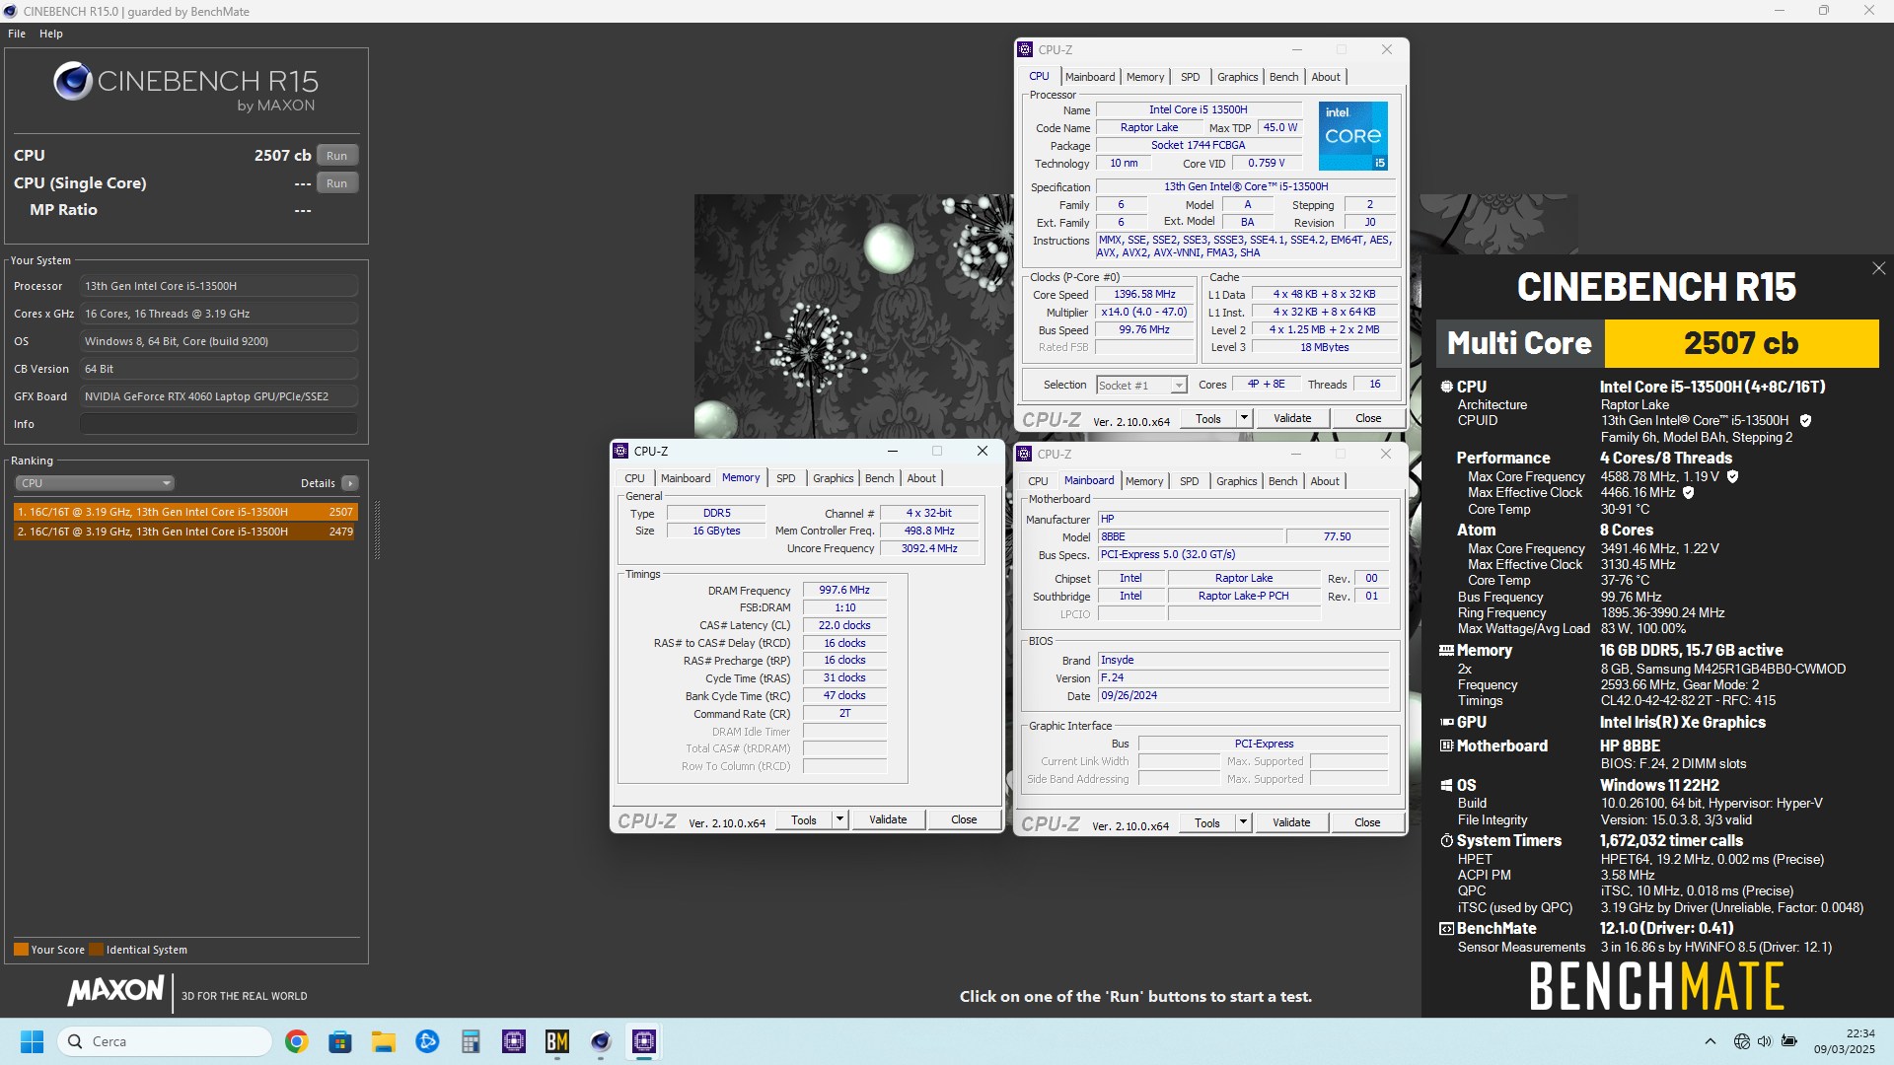
Task: Open volume tray icon
Action: click(1764, 1041)
